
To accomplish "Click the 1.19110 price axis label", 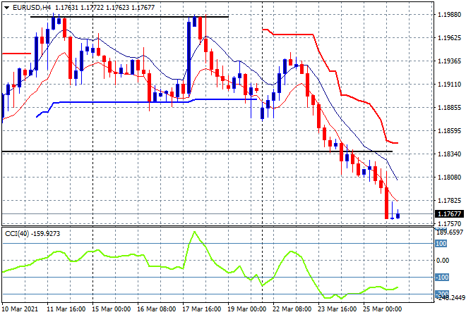I will [x=449, y=85].
